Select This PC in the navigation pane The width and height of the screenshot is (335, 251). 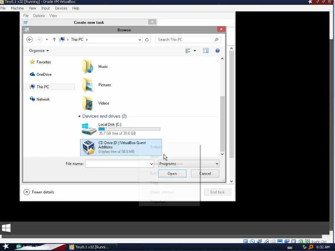[49, 87]
